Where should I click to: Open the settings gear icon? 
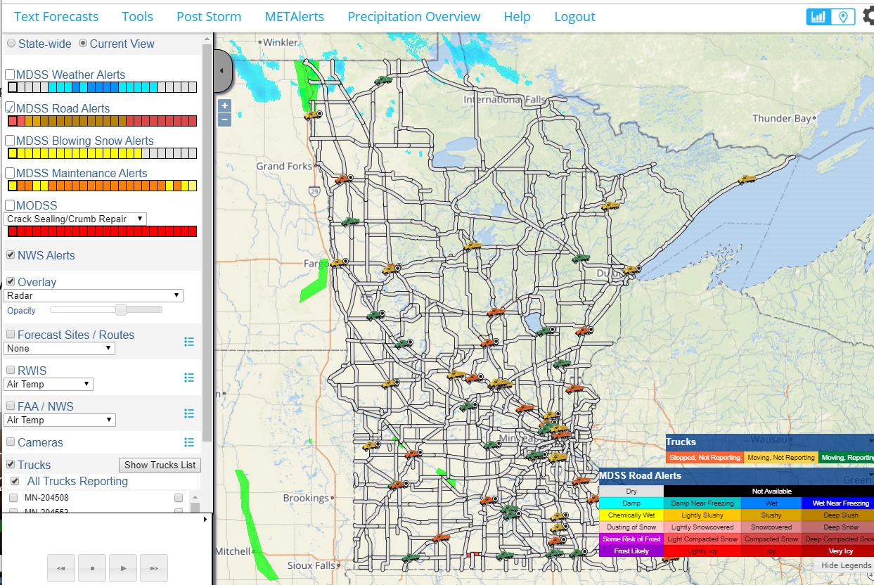tap(868, 16)
